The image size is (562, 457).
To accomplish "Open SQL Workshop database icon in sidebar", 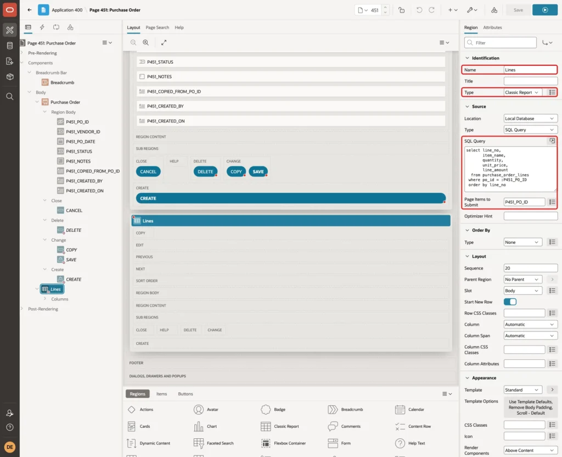I will pyautogui.click(x=10, y=46).
